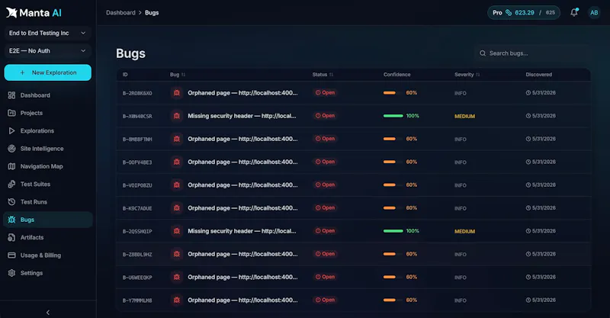Click 60% confidence bar in row B-8MB8FTNH
Screen dimensions: 610x318
[x=393, y=139]
